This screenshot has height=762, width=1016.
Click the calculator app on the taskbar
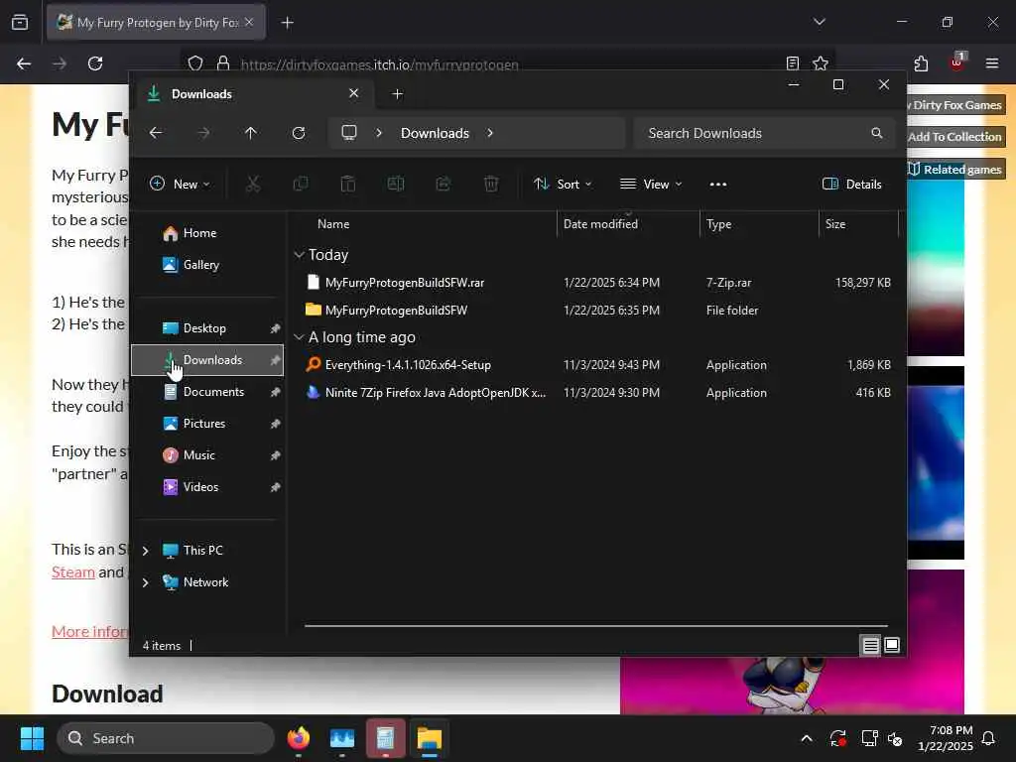[386, 738]
